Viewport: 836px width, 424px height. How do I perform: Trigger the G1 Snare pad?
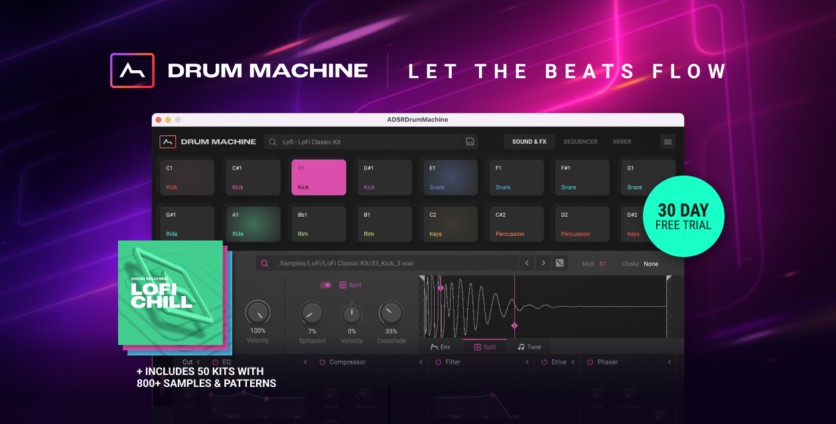[648, 178]
